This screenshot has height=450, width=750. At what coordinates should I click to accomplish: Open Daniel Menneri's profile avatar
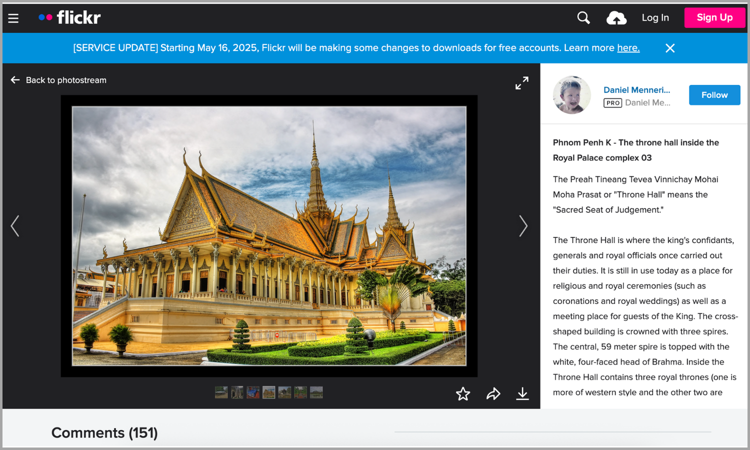(x=571, y=95)
